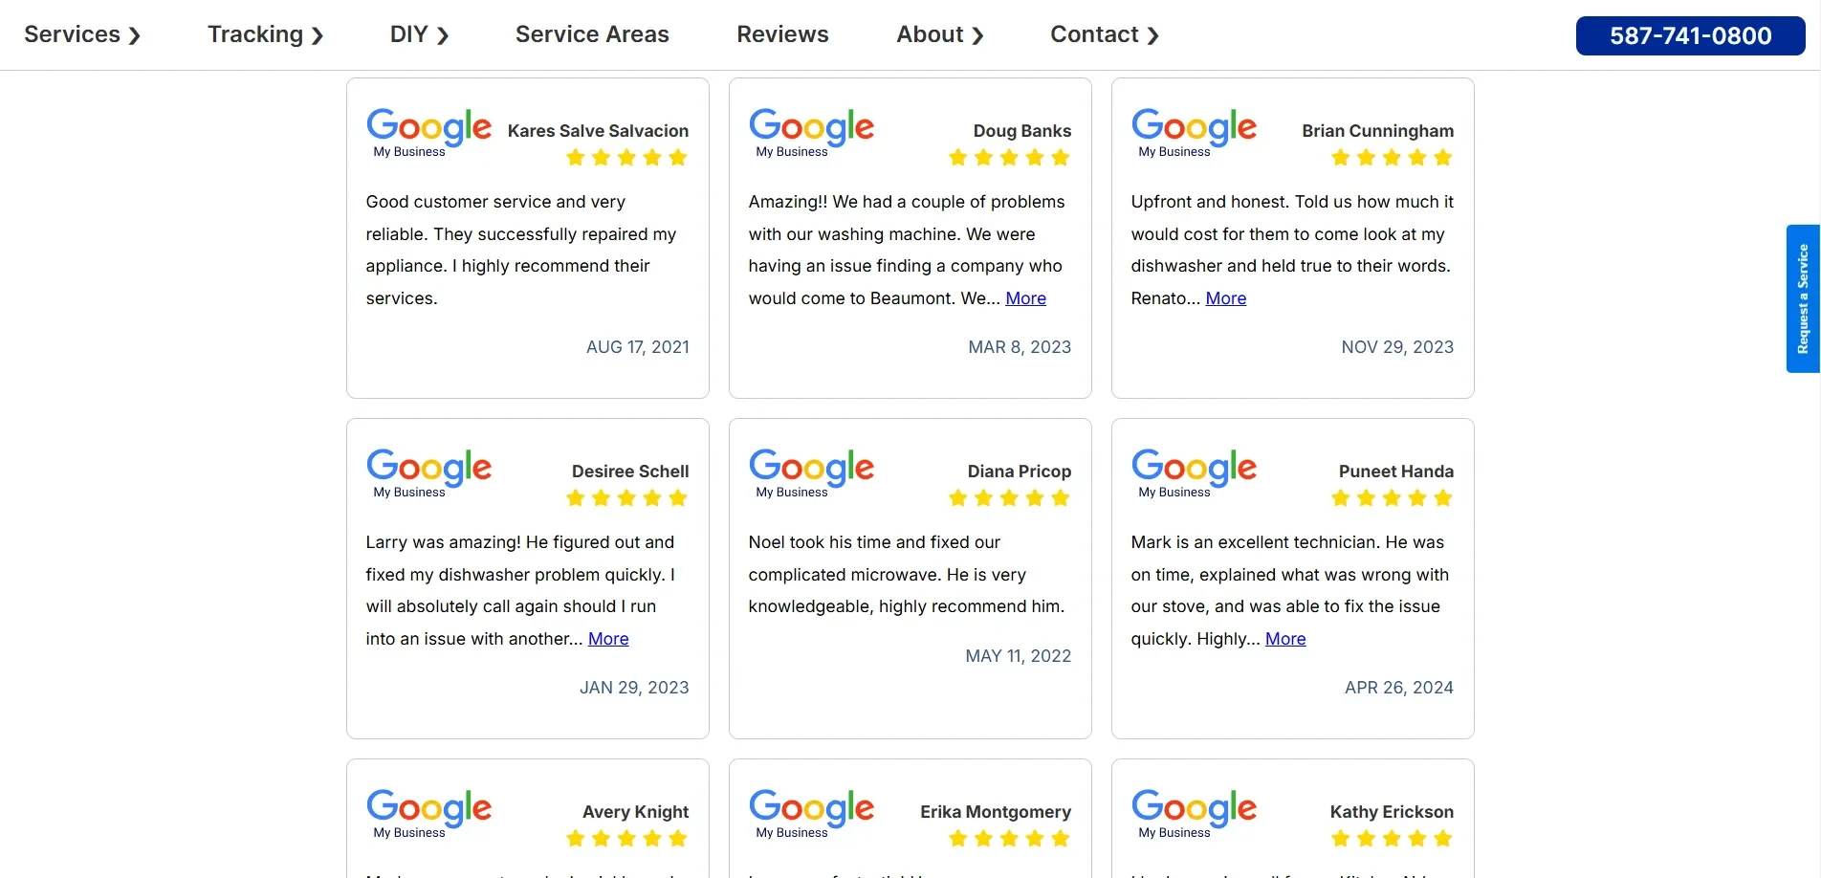
Task: Click Google logo on Diana Pricop review card
Action: tap(811, 472)
